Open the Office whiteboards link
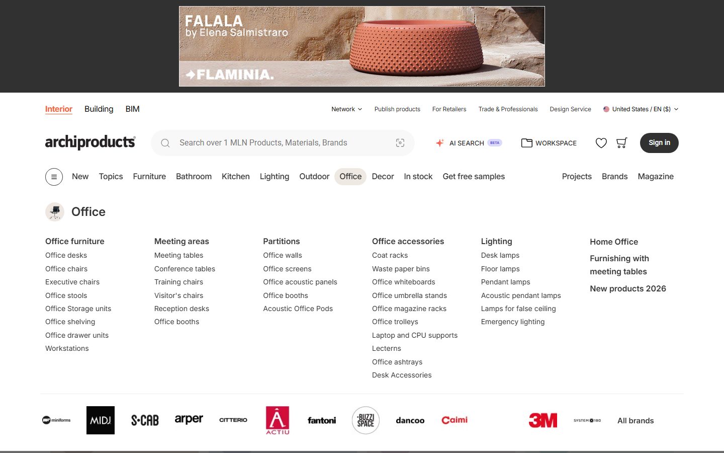This screenshot has width=724, height=453. tap(404, 282)
